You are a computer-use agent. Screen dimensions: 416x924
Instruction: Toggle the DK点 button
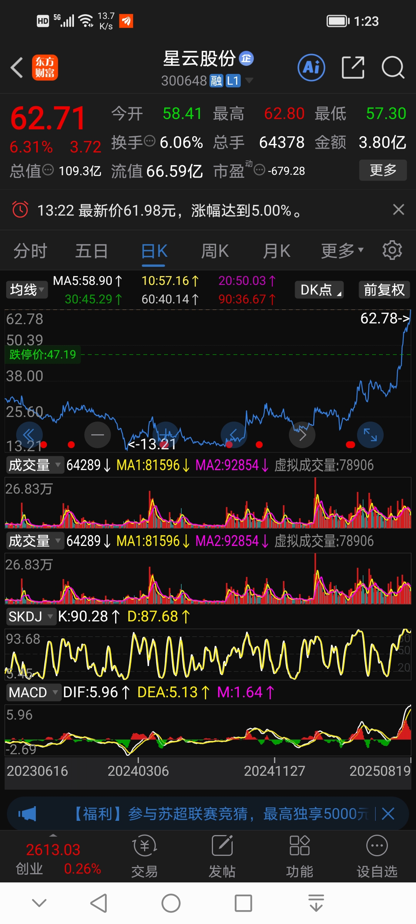click(319, 290)
